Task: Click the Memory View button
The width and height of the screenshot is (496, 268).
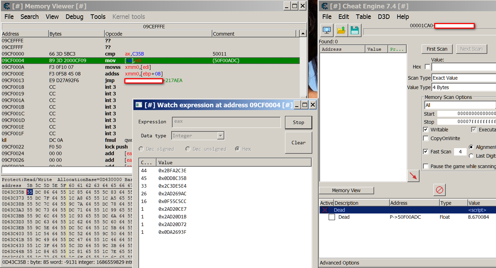Action: 346,190
